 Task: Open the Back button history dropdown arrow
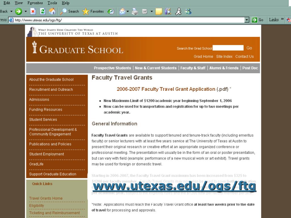(11, 11)
